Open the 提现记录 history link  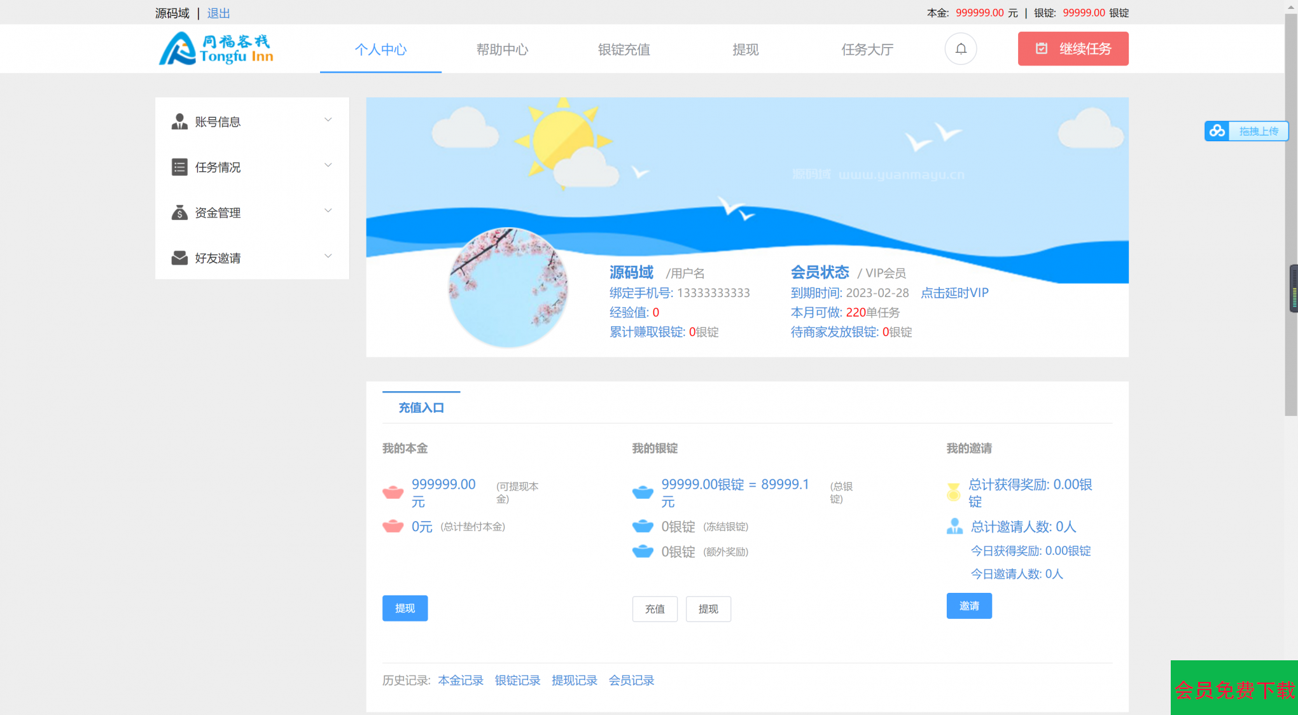(x=574, y=680)
